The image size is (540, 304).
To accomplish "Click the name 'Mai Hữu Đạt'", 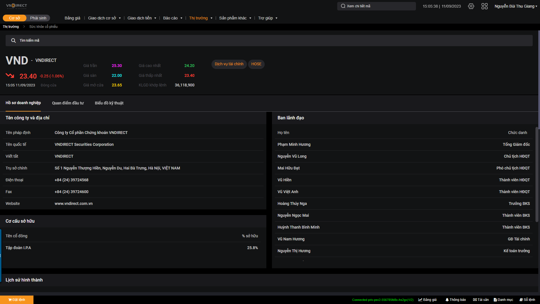I will tap(289, 168).
